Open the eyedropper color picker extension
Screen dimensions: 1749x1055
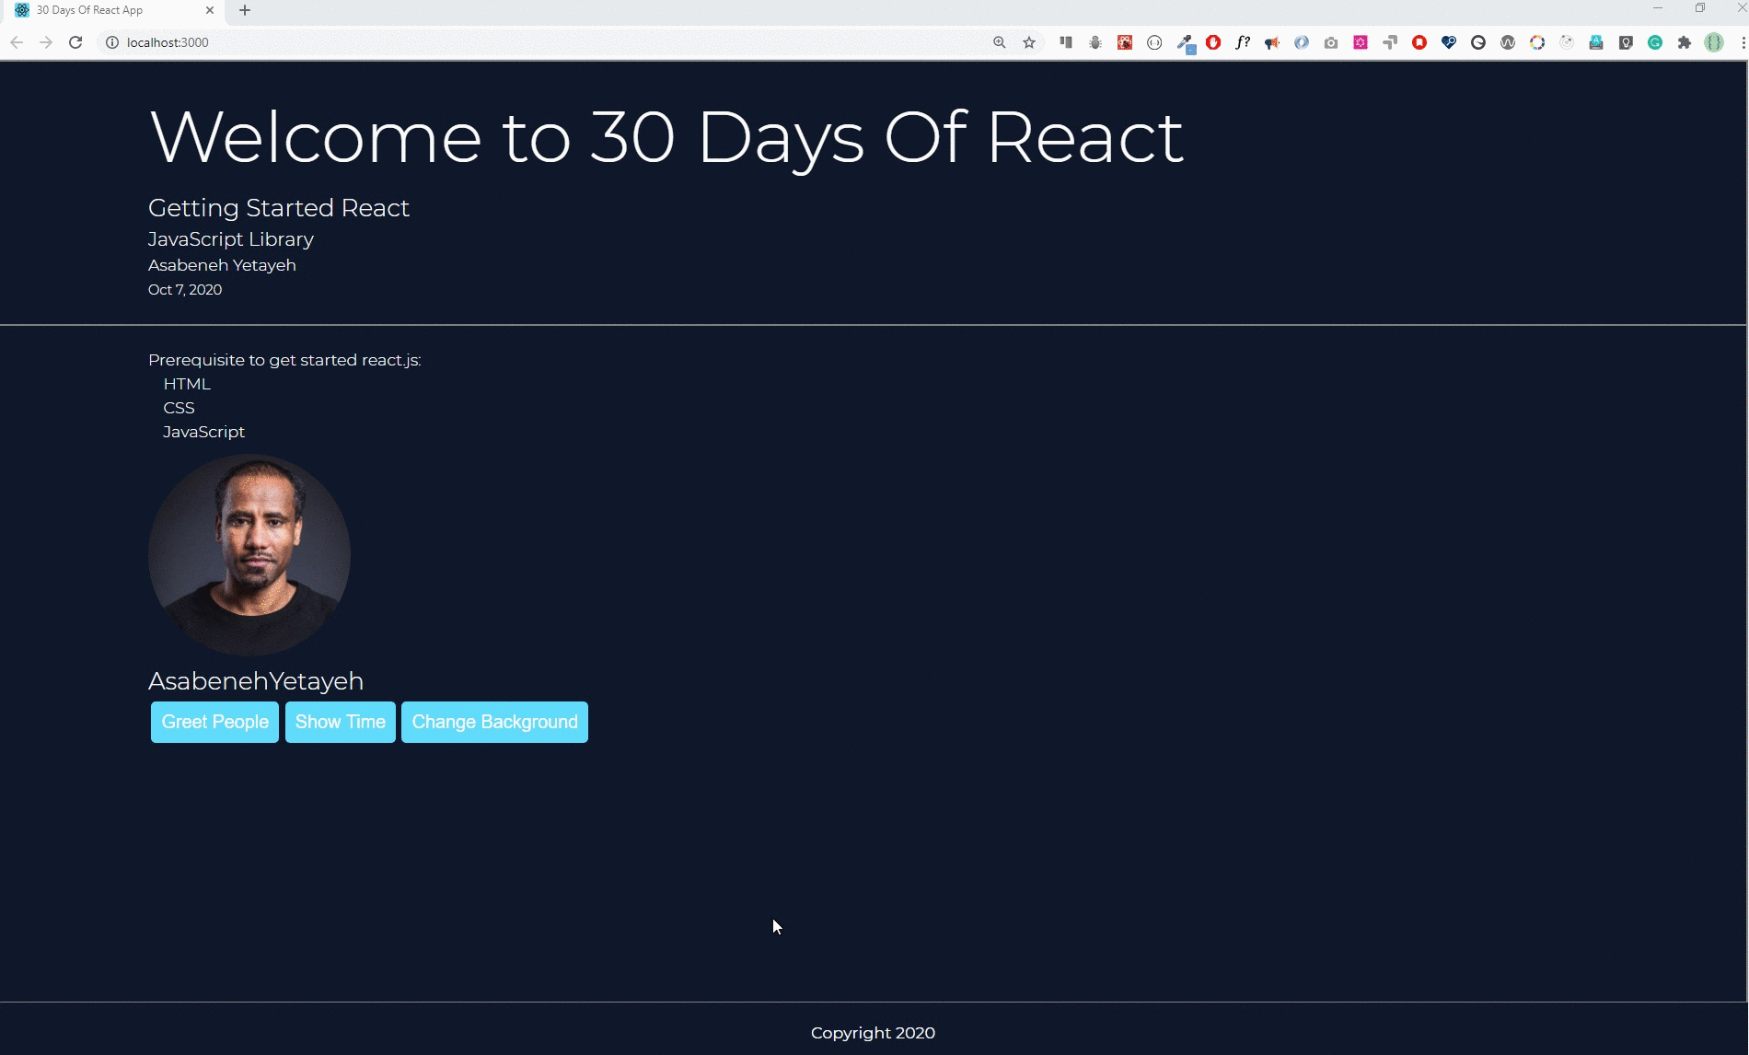tap(1186, 42)
